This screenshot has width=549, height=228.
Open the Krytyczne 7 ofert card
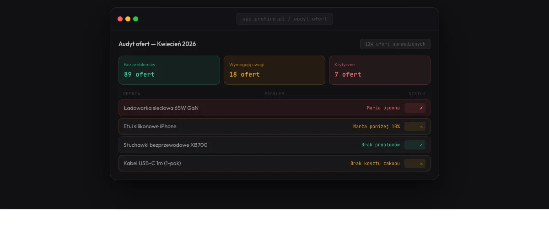380,70
